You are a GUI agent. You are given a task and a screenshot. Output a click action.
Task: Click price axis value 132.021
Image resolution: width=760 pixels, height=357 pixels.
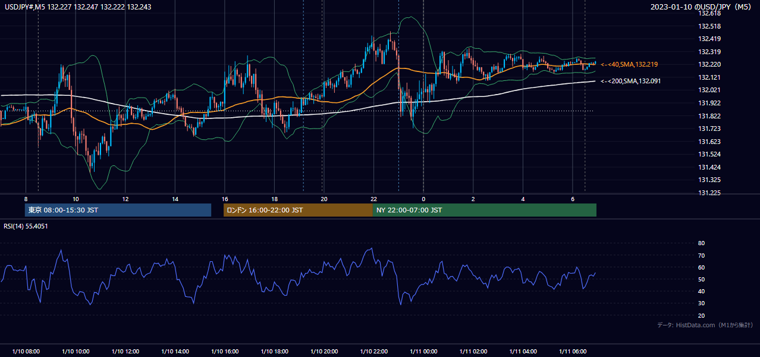pos(709,90)
